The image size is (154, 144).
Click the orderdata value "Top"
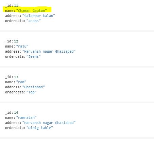tap(31, 92)
